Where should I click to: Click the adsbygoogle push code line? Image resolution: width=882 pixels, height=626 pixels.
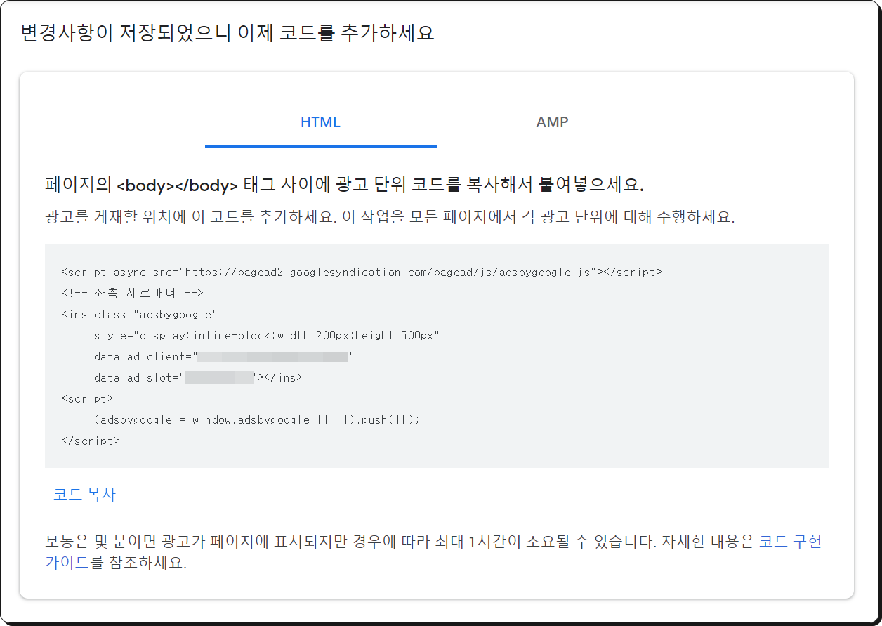point(256,420)
